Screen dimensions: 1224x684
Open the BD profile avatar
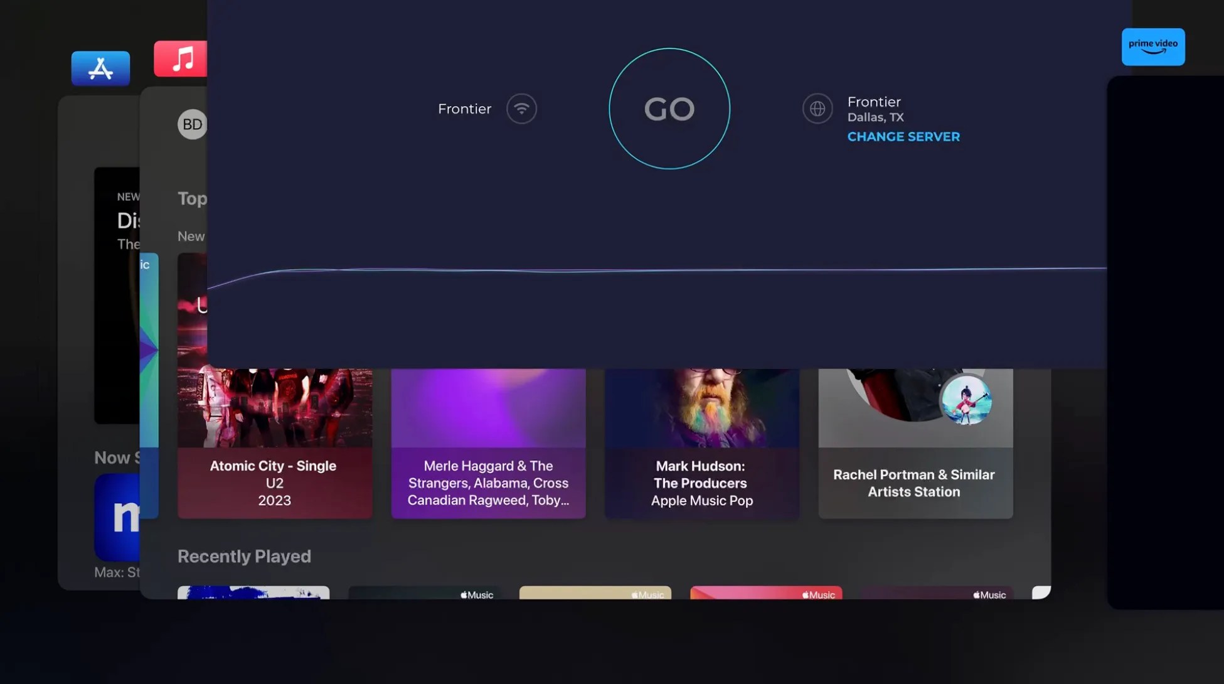193,124
